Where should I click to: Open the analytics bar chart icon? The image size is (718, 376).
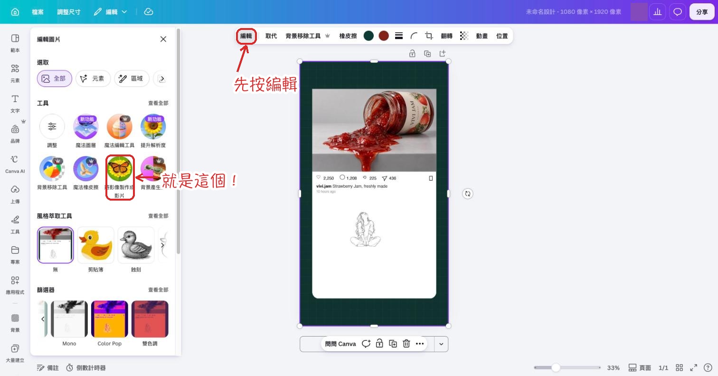pyautogui.click(x=658, y=12)
